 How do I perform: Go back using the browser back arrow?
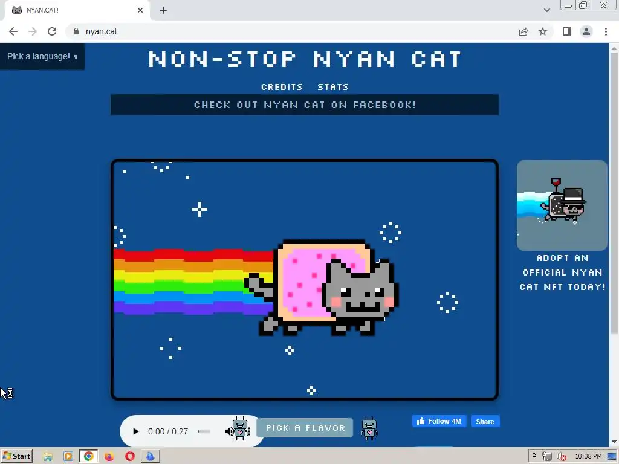pyautogui.click(x=13, y=31)
